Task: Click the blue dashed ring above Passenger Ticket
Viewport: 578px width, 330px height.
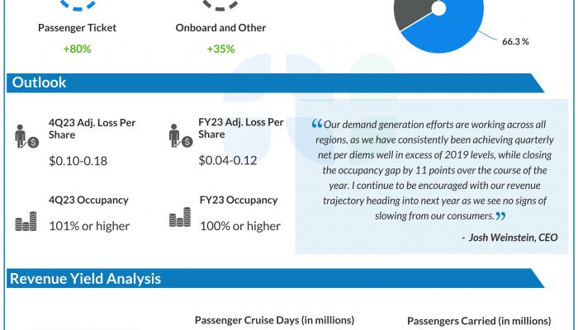Action: tap(78, 5)
